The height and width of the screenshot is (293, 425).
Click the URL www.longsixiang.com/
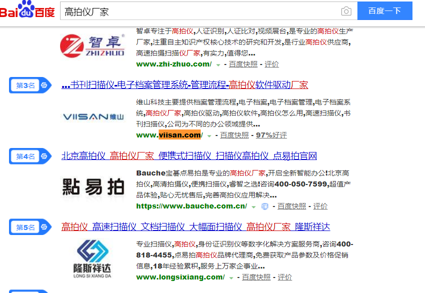pos(181,277)
